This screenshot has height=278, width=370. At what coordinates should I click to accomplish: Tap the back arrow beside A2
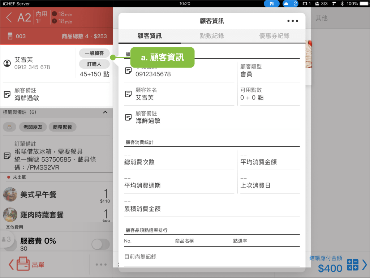(9, 17)
